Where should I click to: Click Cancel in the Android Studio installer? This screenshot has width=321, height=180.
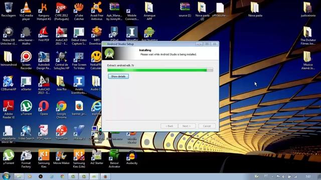pyautogui.click(x=207, y=126)
